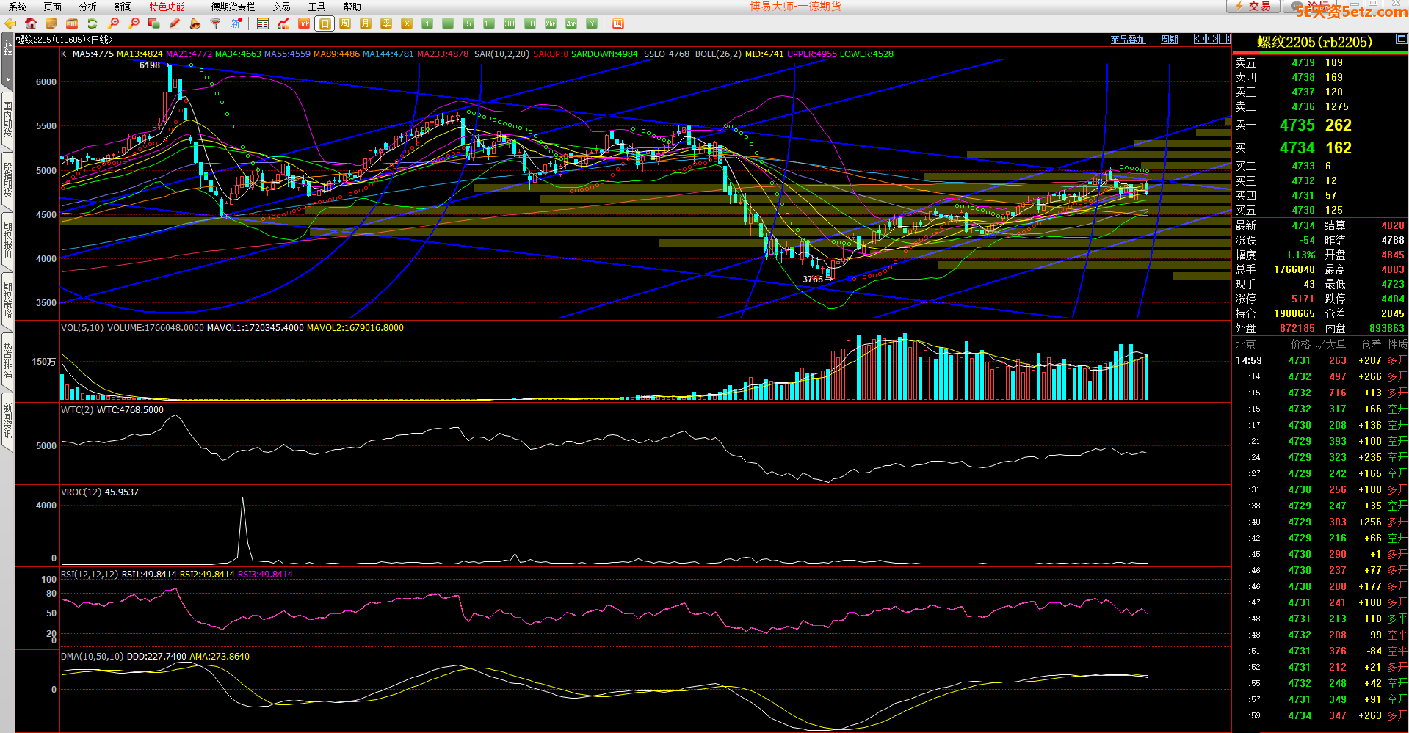Go to the home page icon
This screenshot has width=1409, height=733.
[31, 23]
